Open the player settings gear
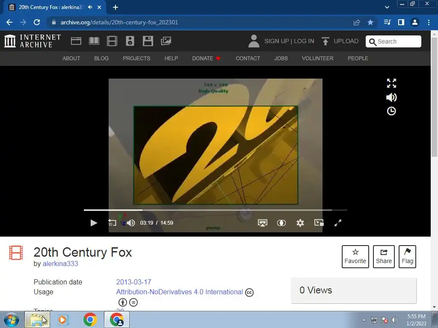The image size is (438, 328). [x=300, y=223]
